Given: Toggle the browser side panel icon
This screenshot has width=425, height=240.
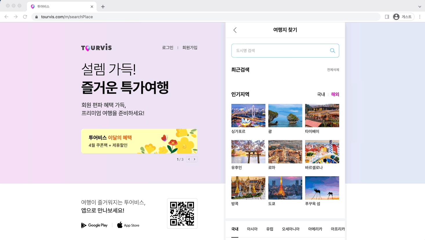Looking at the screenshot, I should (x=387, y=17).
